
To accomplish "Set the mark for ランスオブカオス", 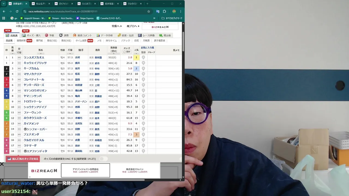I will (19, 57).
